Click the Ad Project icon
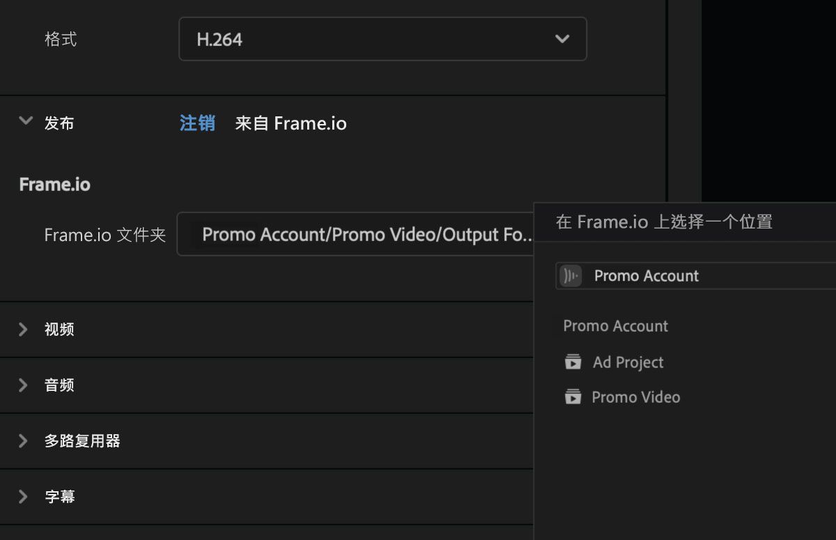Viewport: 836px width, 540px height. point(573,362)
